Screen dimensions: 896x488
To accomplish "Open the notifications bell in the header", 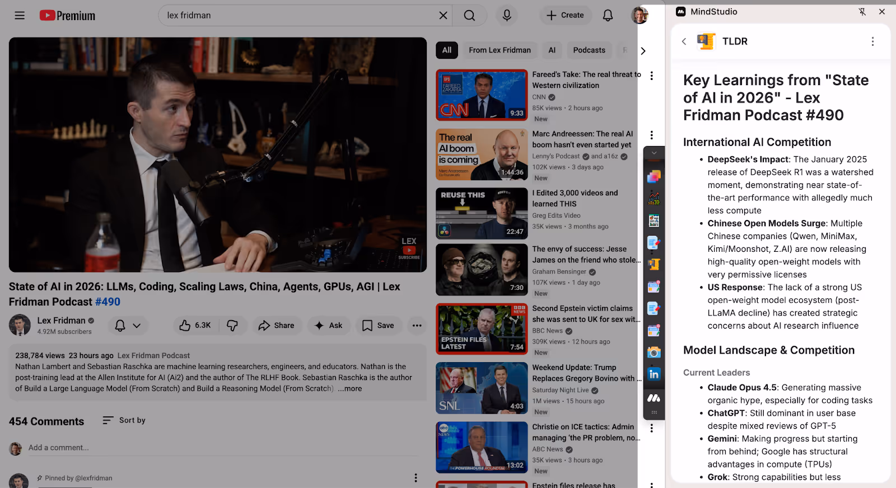I will 608,16.
